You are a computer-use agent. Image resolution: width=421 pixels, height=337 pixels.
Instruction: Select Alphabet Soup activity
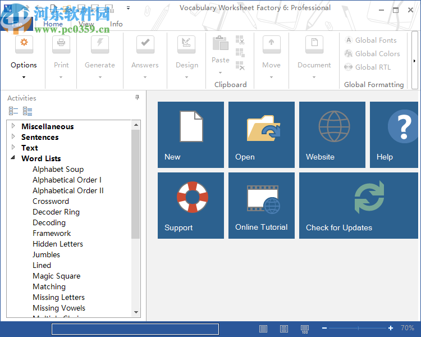point(58,169)
